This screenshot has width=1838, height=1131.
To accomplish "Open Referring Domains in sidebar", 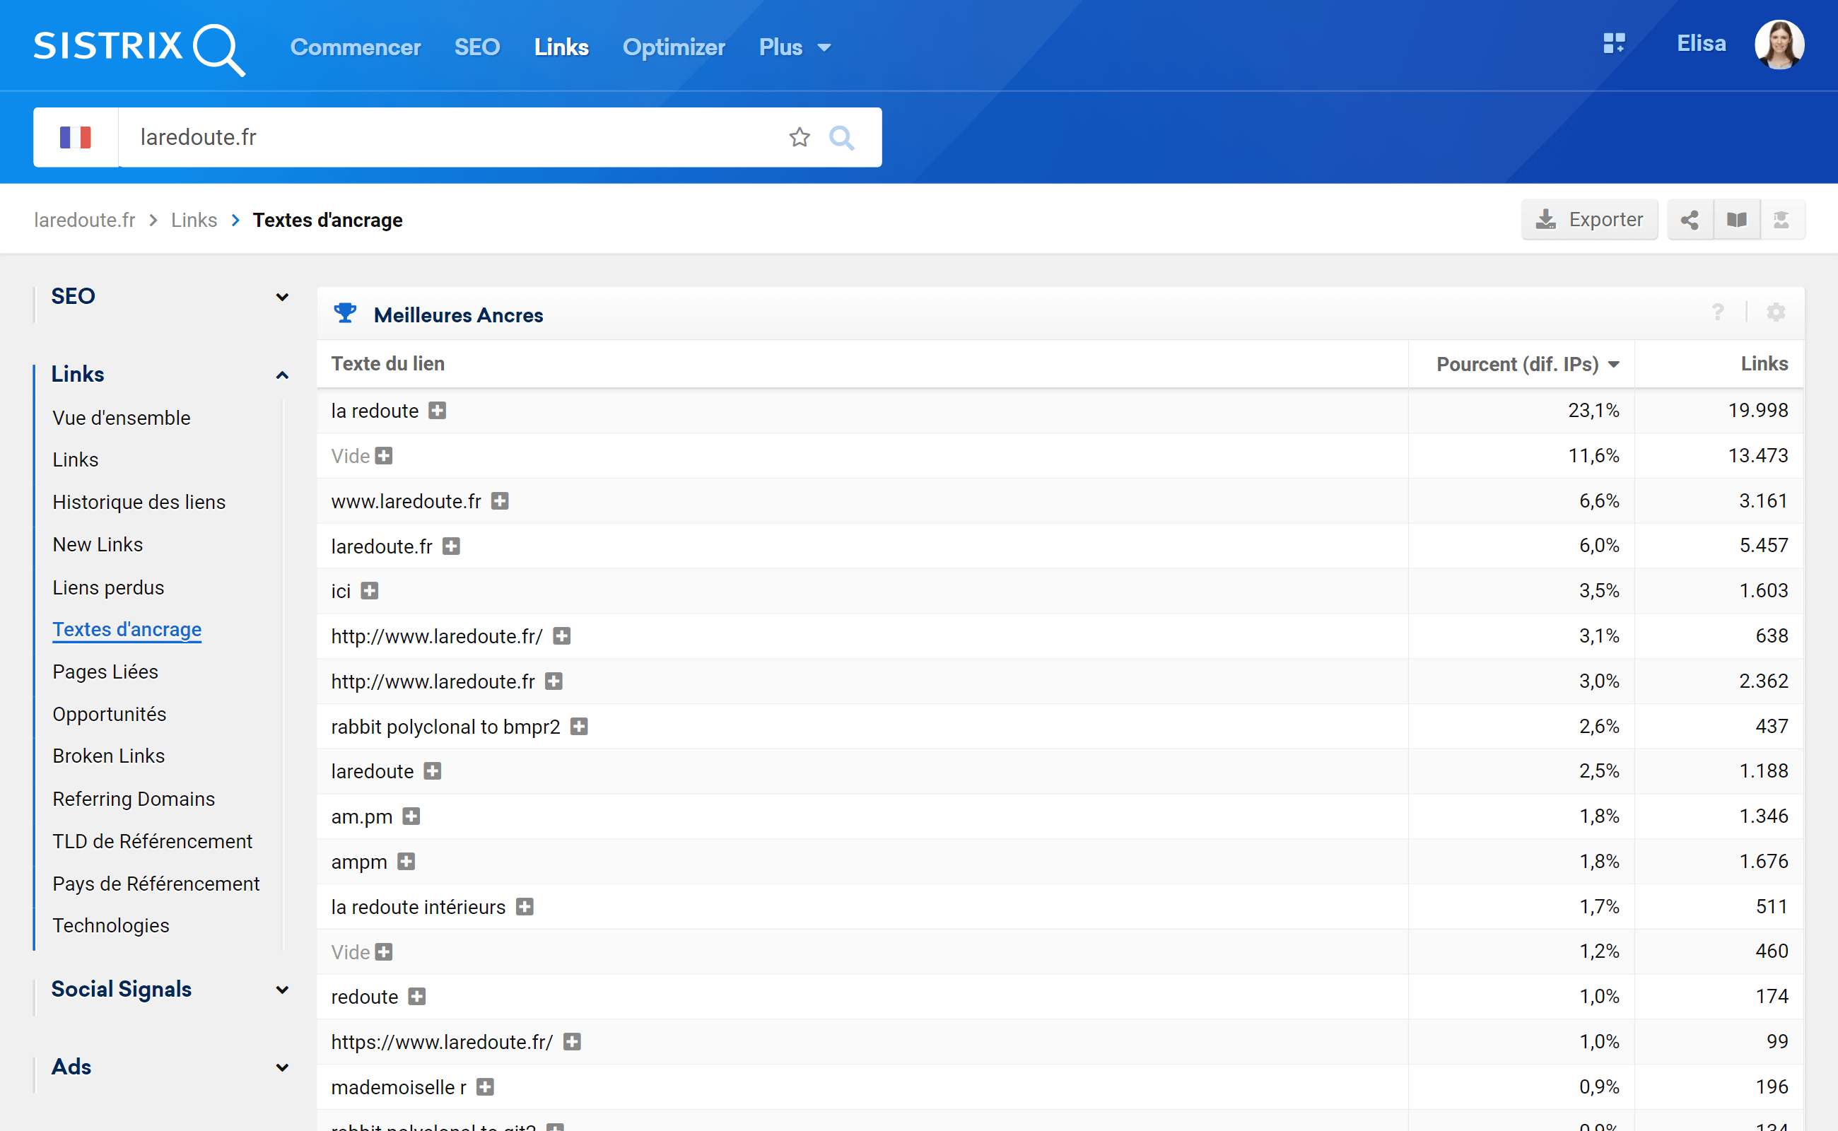I will [134, 799].
